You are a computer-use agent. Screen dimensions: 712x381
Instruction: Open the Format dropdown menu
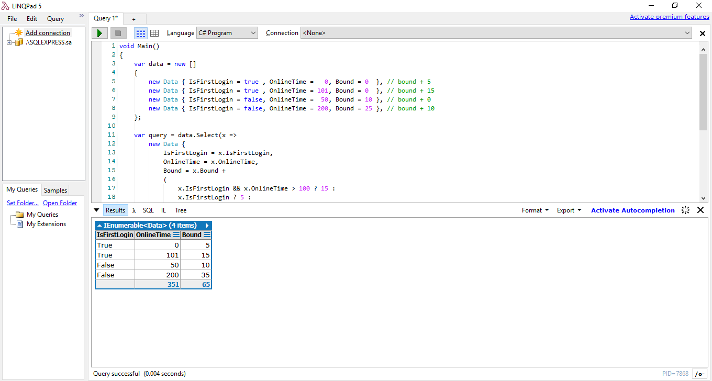[x=535, y=210]
